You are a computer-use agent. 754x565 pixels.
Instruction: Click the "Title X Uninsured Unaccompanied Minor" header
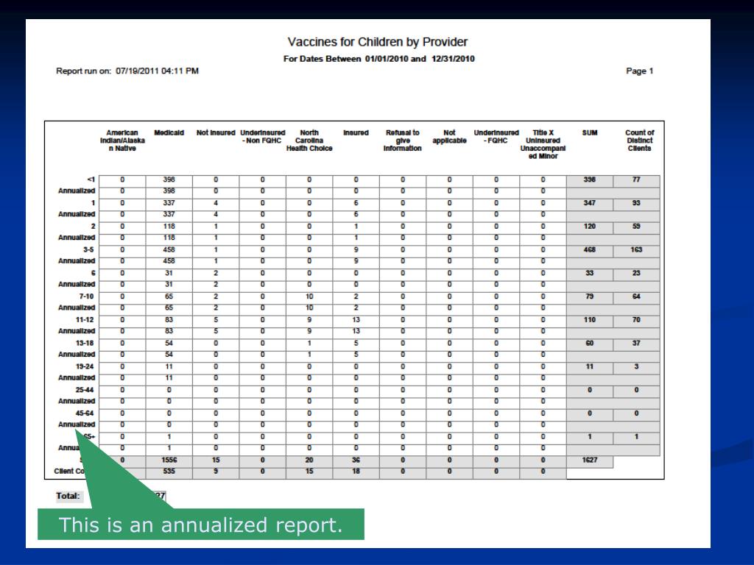point(543,144)
